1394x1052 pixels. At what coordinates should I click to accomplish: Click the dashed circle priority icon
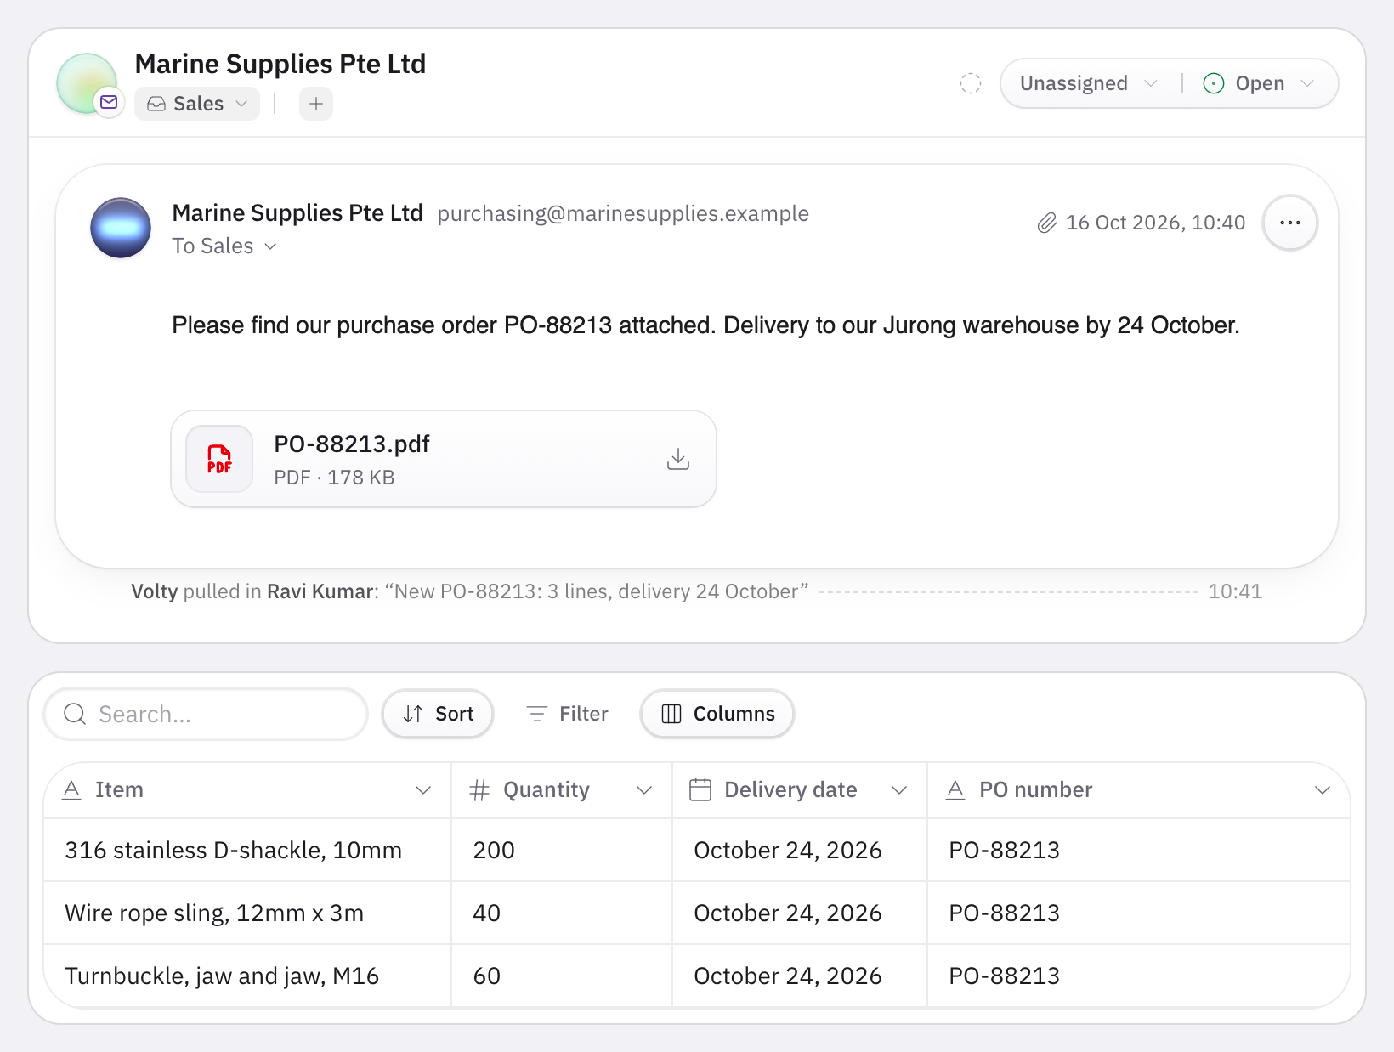click(x=971, y=83)
